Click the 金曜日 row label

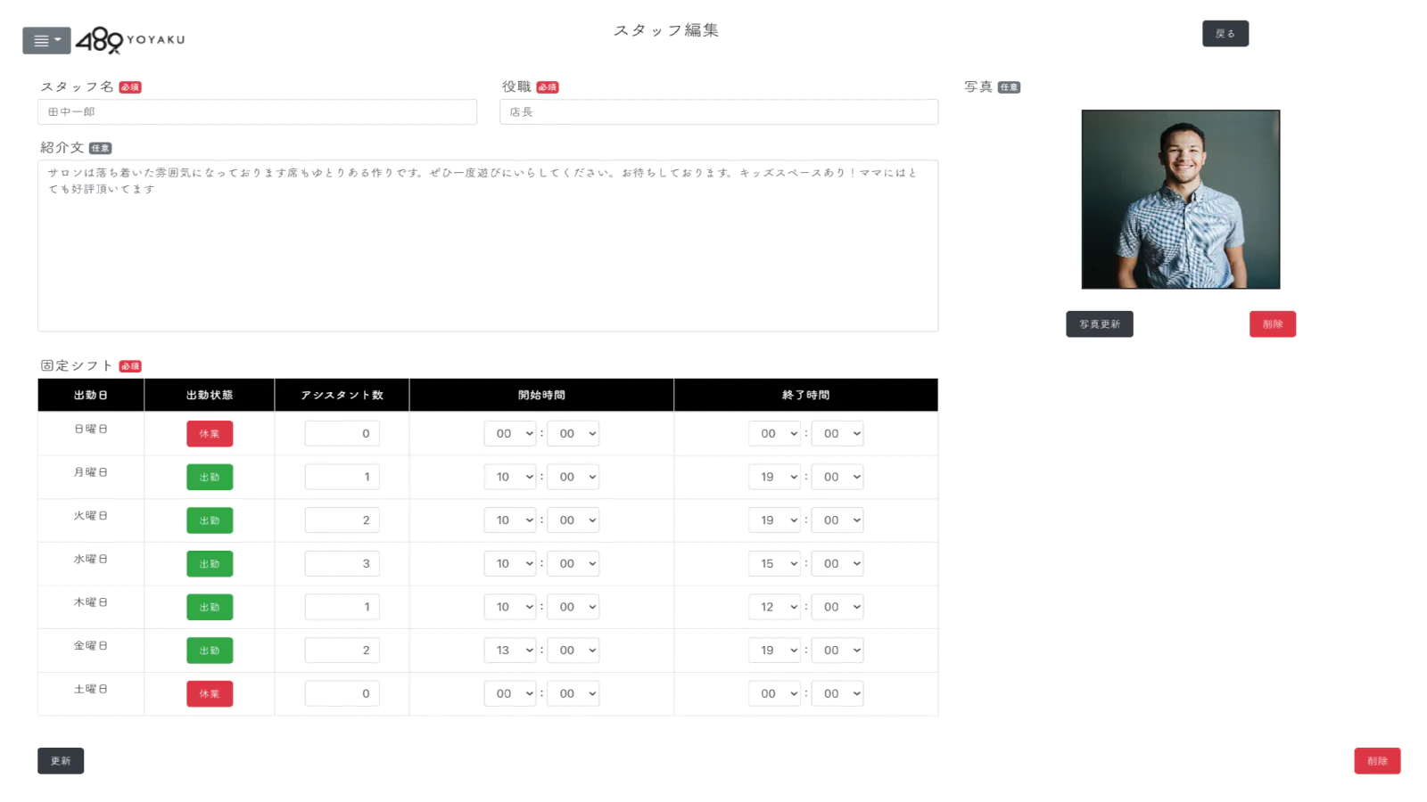(91, 646)
